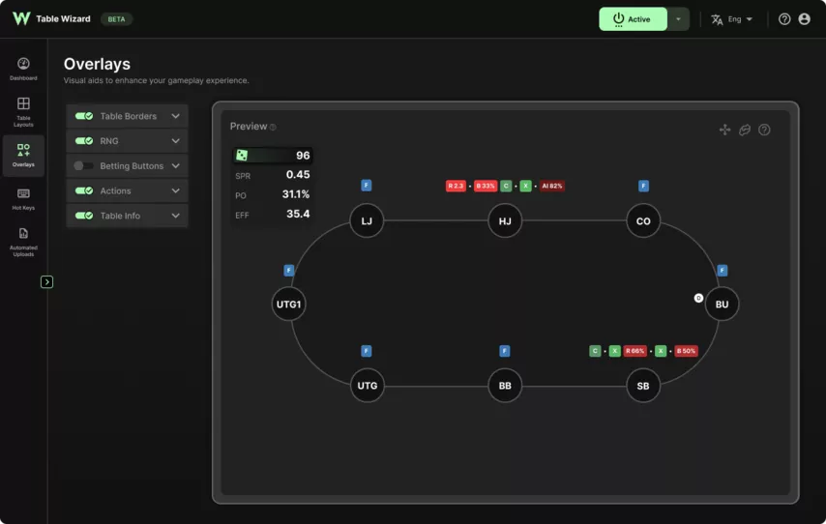Expand the collapsed sidebar with arrow button

click(x=46, y=281)
